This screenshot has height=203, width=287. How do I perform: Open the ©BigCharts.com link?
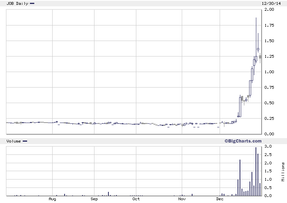point(243,141)
